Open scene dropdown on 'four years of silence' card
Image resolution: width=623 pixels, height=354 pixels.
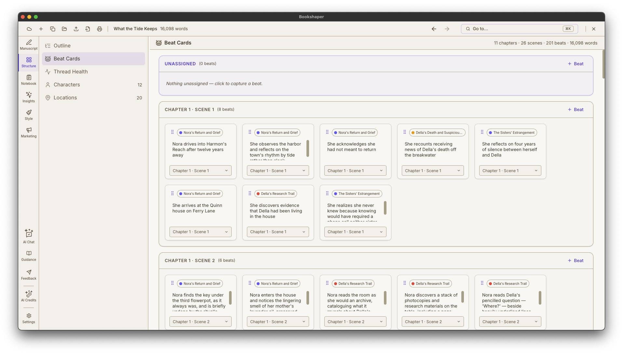[x=510, y=171]
